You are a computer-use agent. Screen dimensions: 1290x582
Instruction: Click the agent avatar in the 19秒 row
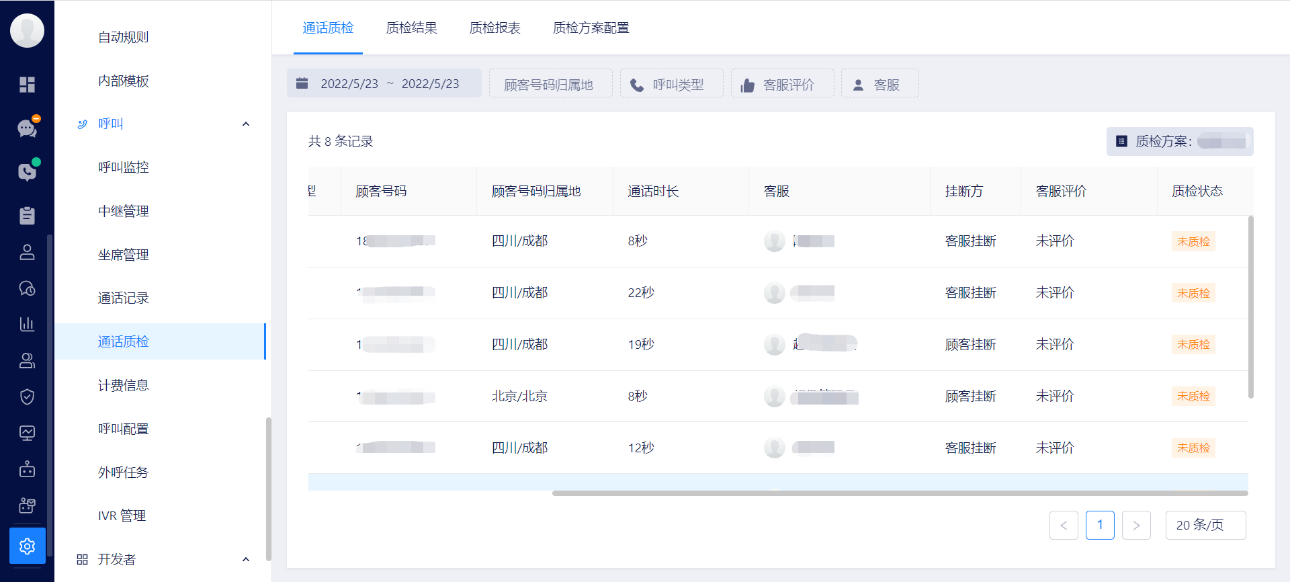point(775,345)
